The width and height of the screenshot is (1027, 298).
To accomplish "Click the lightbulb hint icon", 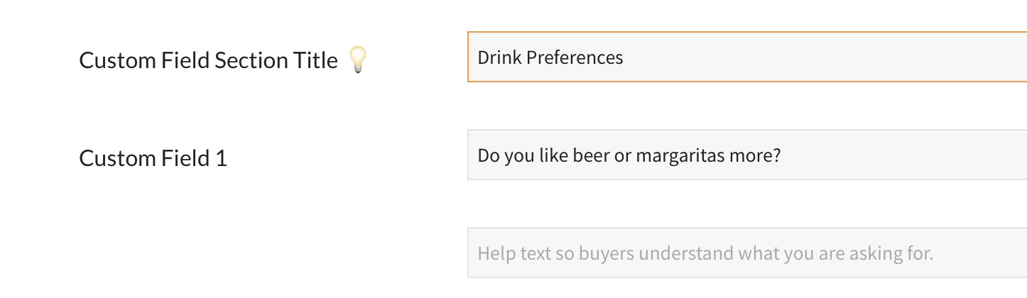I will pos(358,60).
